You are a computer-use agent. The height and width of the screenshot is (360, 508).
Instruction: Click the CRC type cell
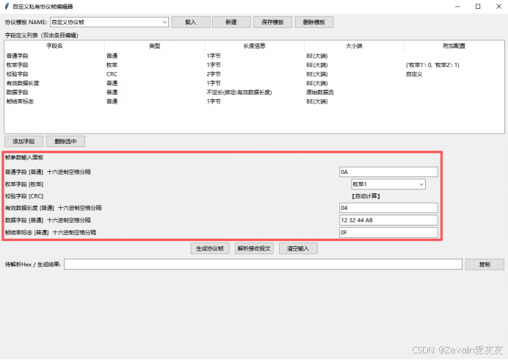tap(112, 74)
